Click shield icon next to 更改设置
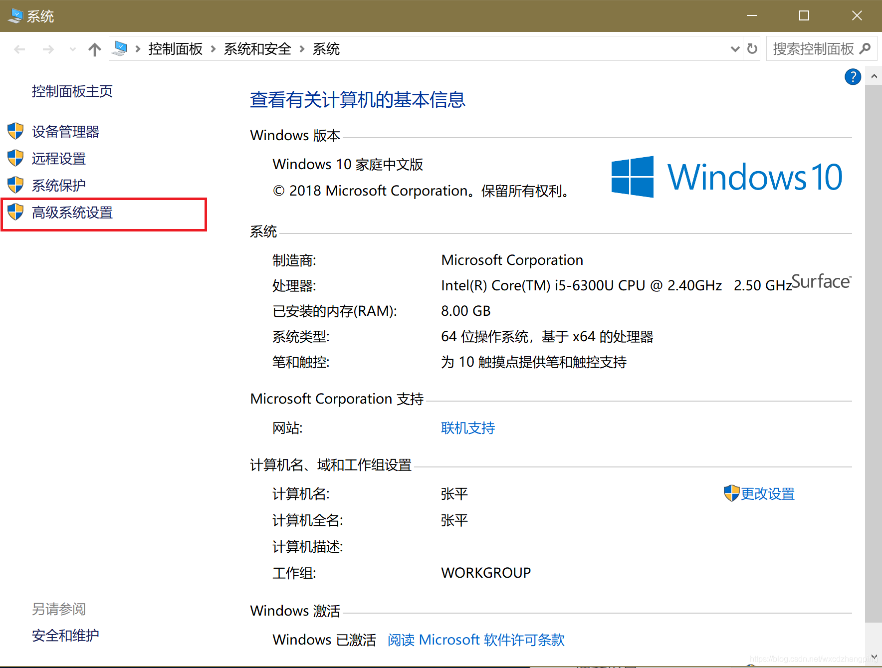This screenshot has width=882, height=668. 731,493
